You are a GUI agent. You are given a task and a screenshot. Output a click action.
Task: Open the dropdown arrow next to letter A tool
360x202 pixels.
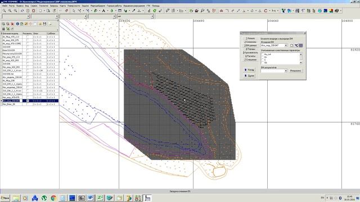click(107, 11)
